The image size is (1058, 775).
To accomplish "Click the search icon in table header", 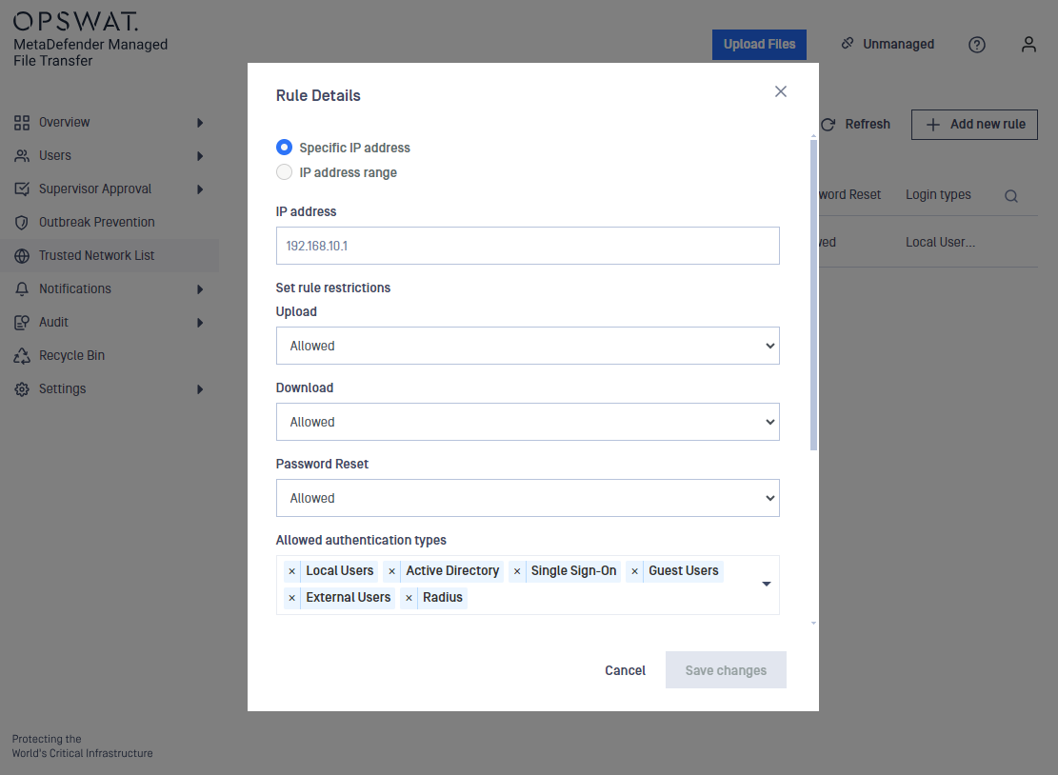I will (x=1011, y=196).
